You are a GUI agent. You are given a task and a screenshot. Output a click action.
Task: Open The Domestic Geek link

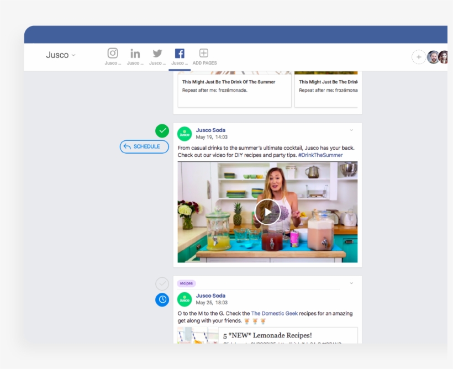coord(275,313)
